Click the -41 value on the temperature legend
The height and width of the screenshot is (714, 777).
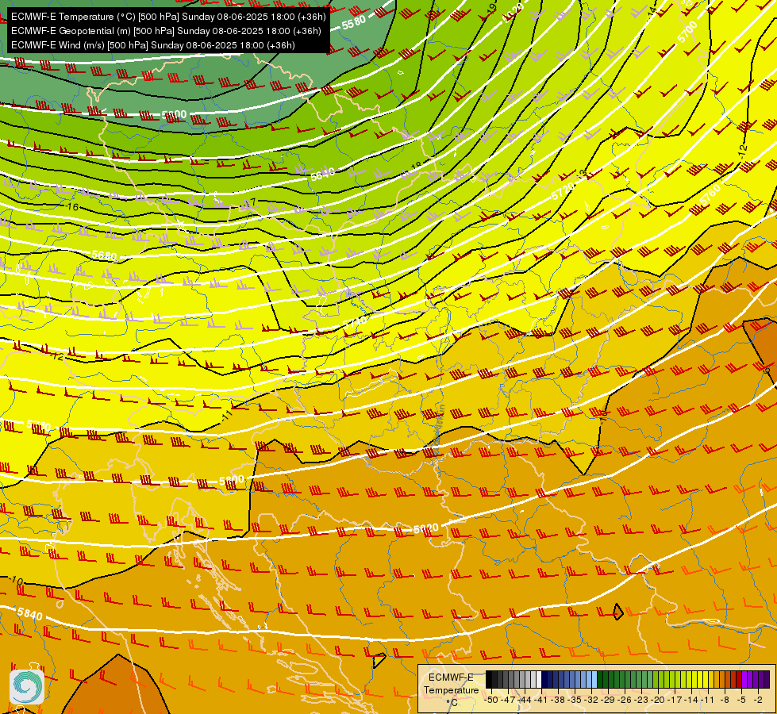pyautogui.click(x=541, y=700)
